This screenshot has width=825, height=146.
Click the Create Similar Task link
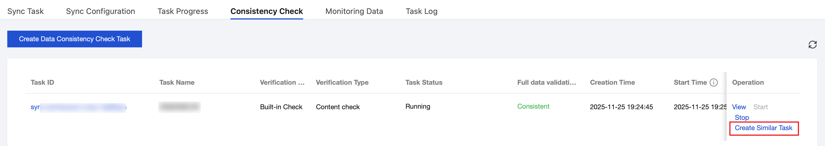pos(763,128)
